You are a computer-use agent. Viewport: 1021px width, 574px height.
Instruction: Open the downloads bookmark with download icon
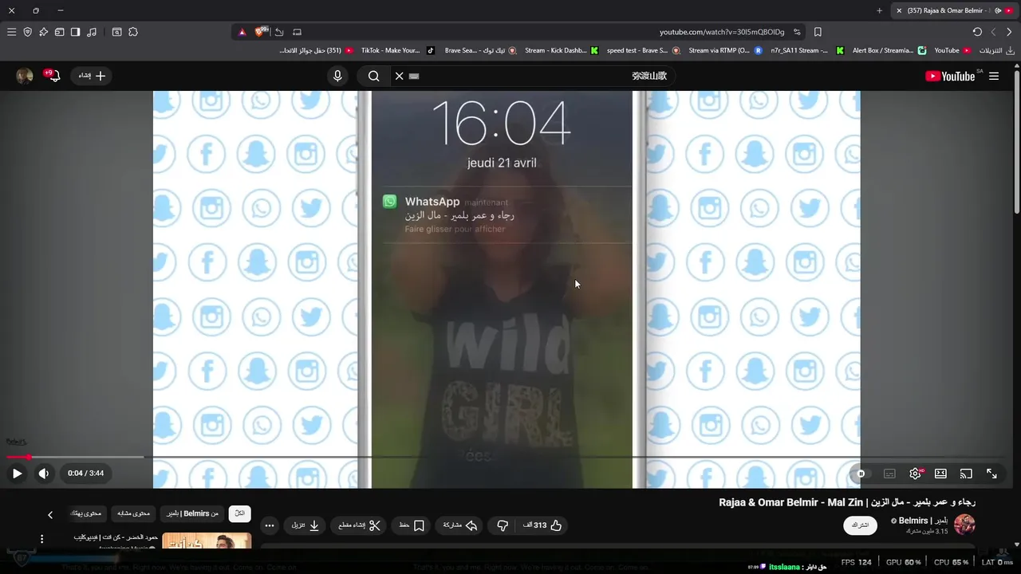pyautogui.click(x=997, y=50)
